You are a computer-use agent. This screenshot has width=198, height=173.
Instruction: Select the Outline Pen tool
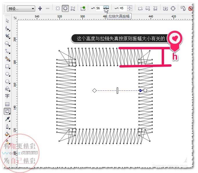tap(7, 127)
